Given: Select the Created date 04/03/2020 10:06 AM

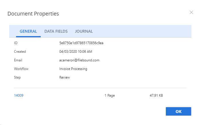Looking at the screenshot, I should (x=76, y=52).
